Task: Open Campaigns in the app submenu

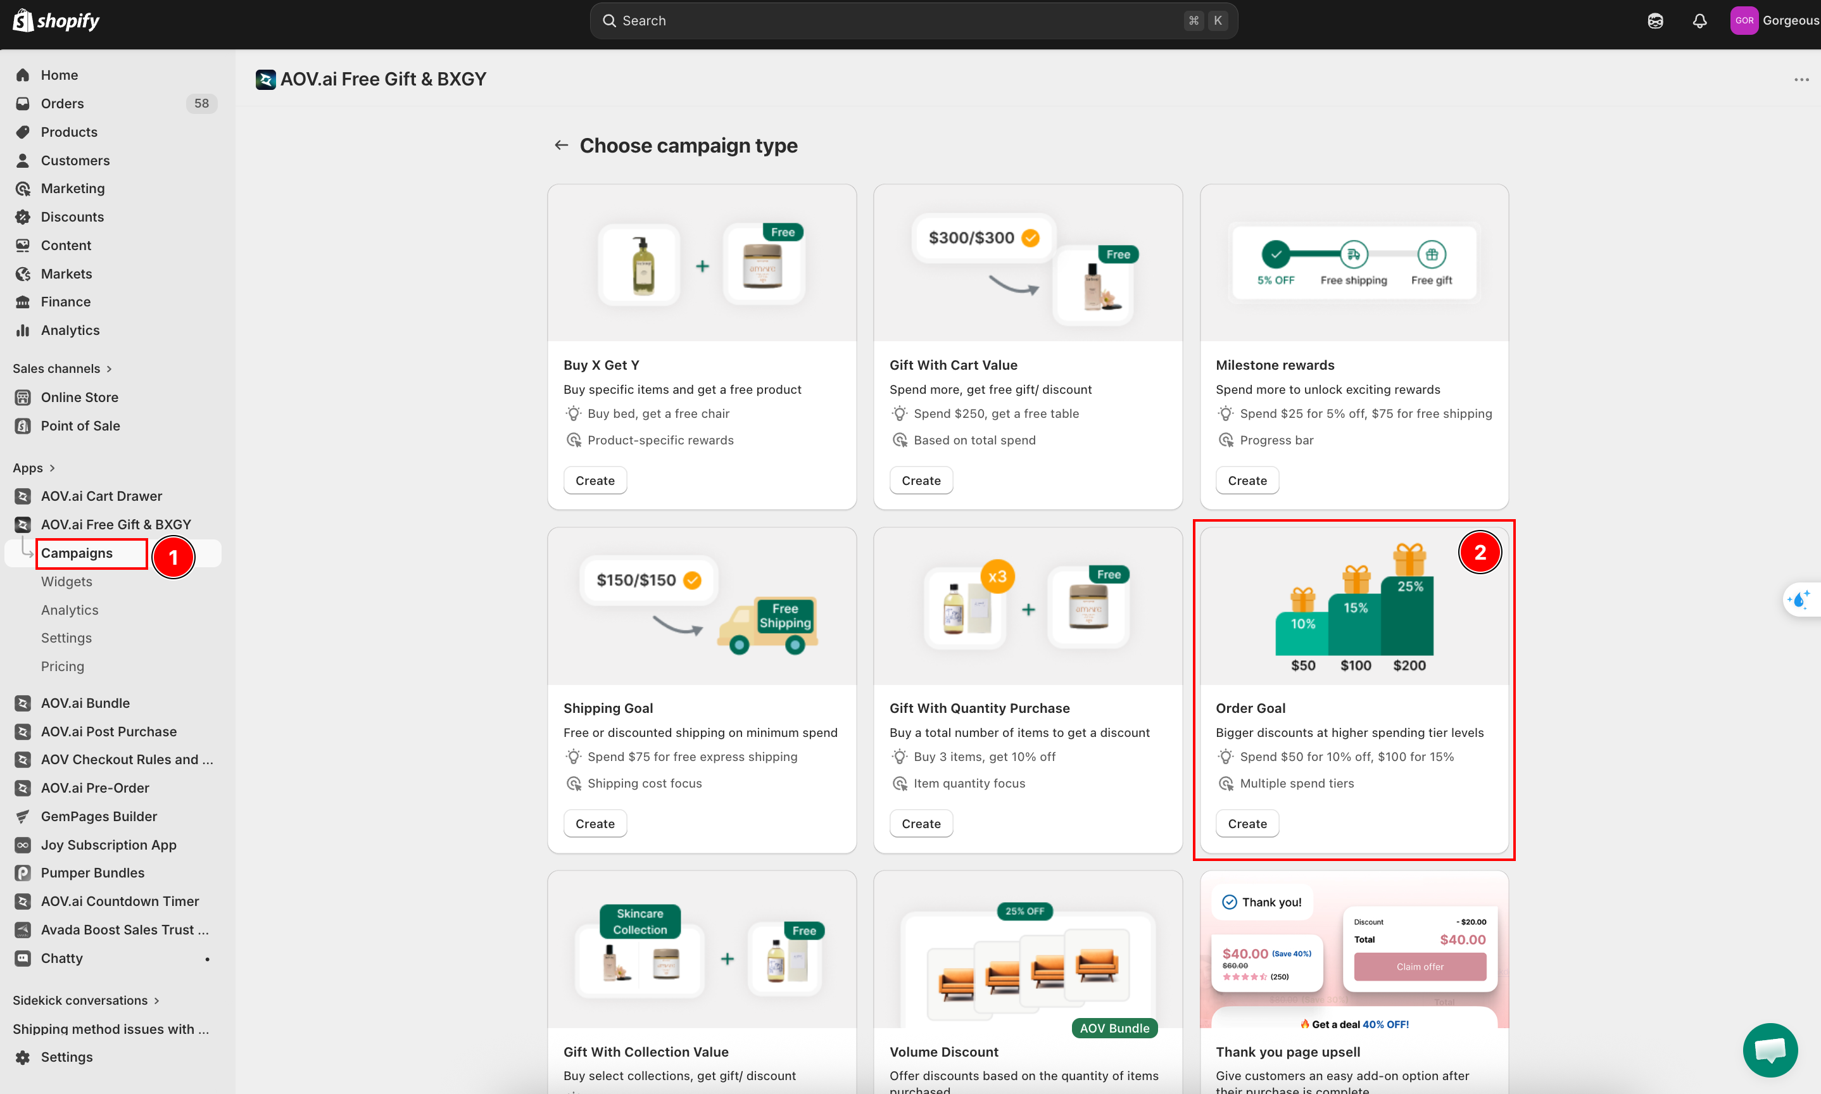Action: (x=77, y=553)
